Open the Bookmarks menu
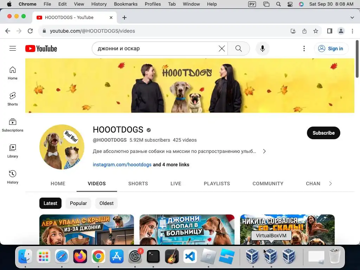This screenshot has height=270, width=360. tap(126, 4)
